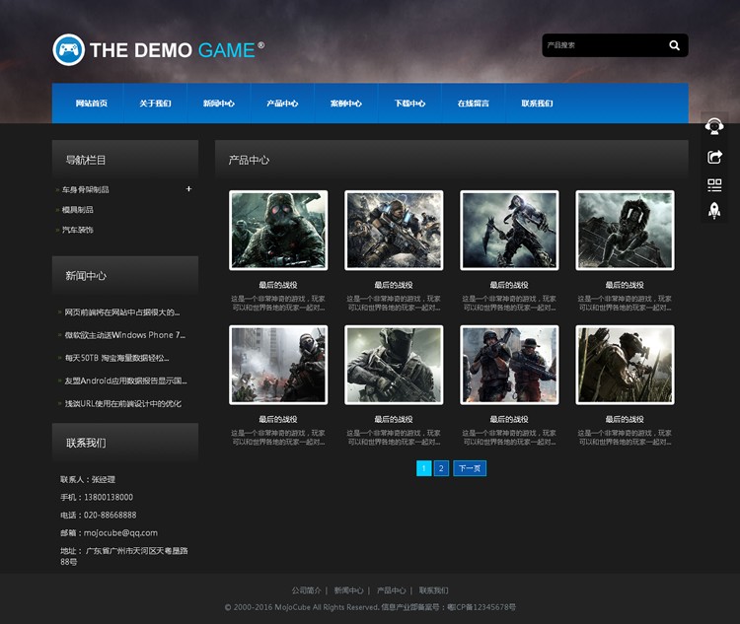Go to page 1 in pagination
Screen dimensions: 740x624
coord(424,468)
